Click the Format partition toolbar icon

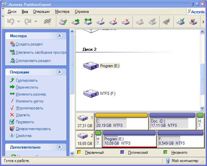[113, 22]
